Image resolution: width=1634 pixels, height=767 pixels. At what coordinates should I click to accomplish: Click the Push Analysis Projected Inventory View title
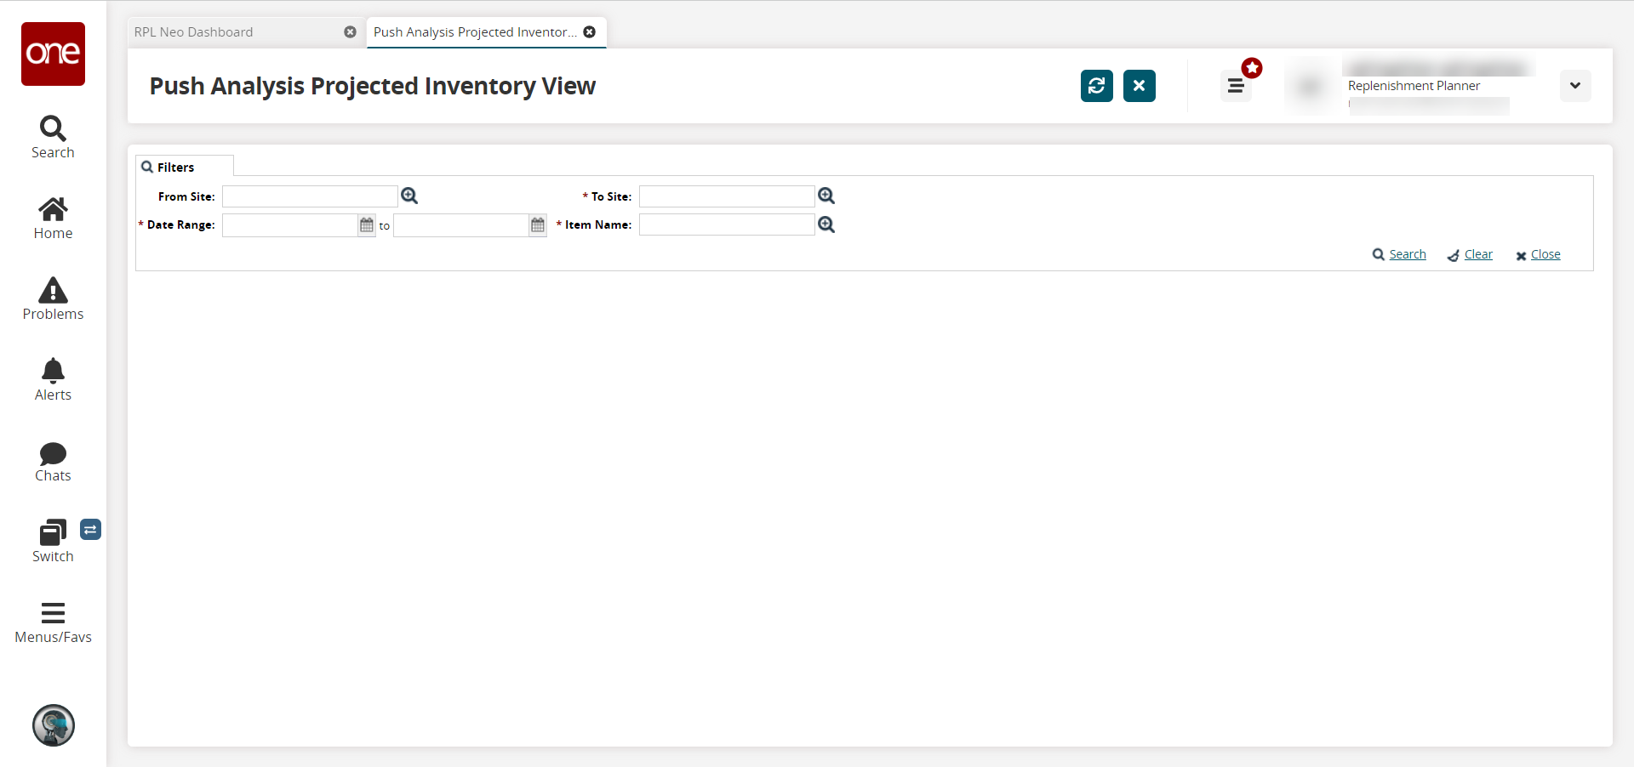pyautogui.click(x=373, y=86)
